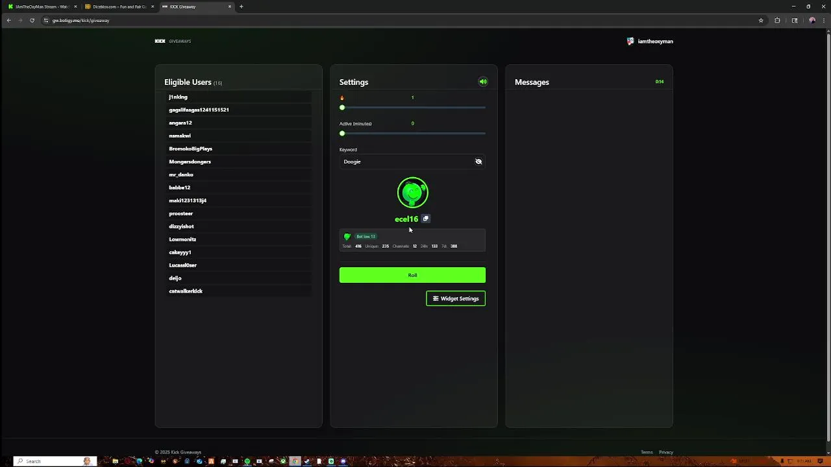Toggle keyword visibility eye icon
This screenshot has width=831, height=467.
478,162
